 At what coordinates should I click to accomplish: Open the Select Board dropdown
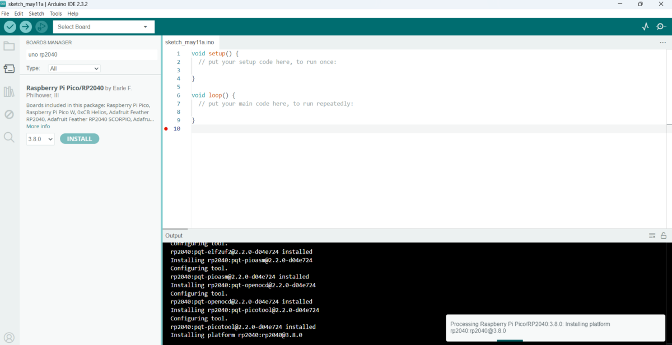coord(104,27)
